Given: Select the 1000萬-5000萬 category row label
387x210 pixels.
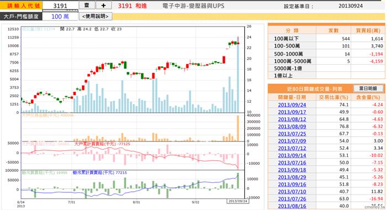Looking at the screenshot, I should pos(292,61).
